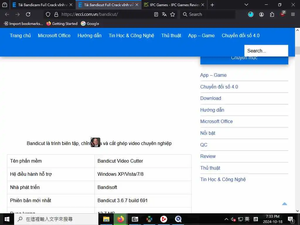Reload the current page
300x225 pixels.
(x=28, y=14)
